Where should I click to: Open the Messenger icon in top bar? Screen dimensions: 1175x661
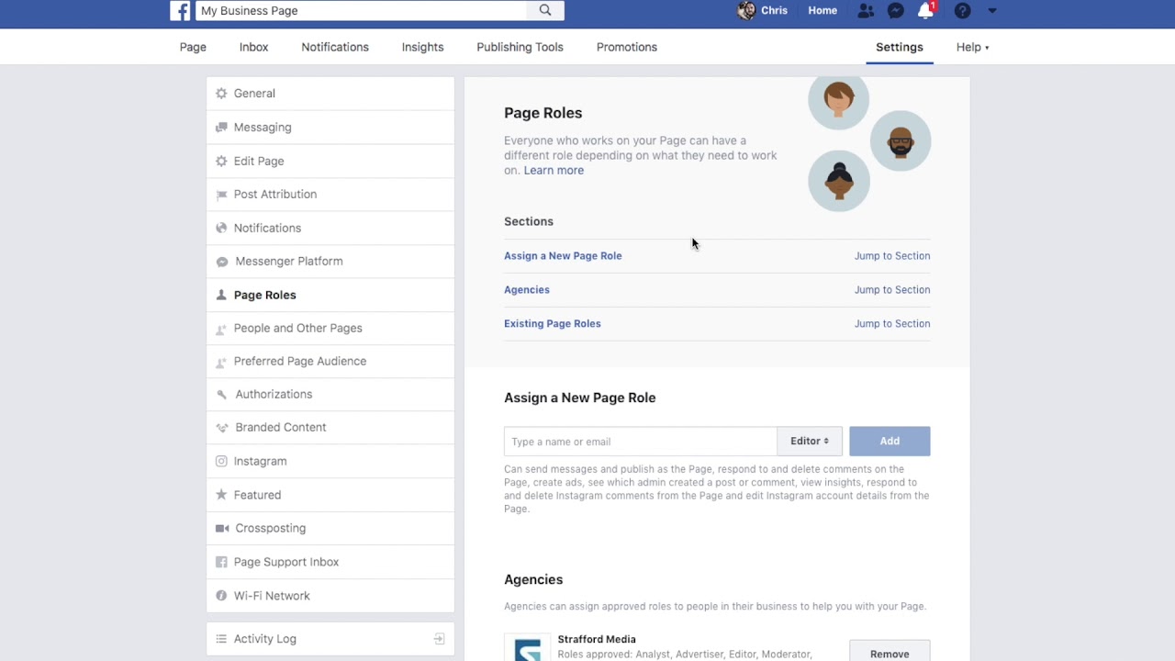coord(896,11)
